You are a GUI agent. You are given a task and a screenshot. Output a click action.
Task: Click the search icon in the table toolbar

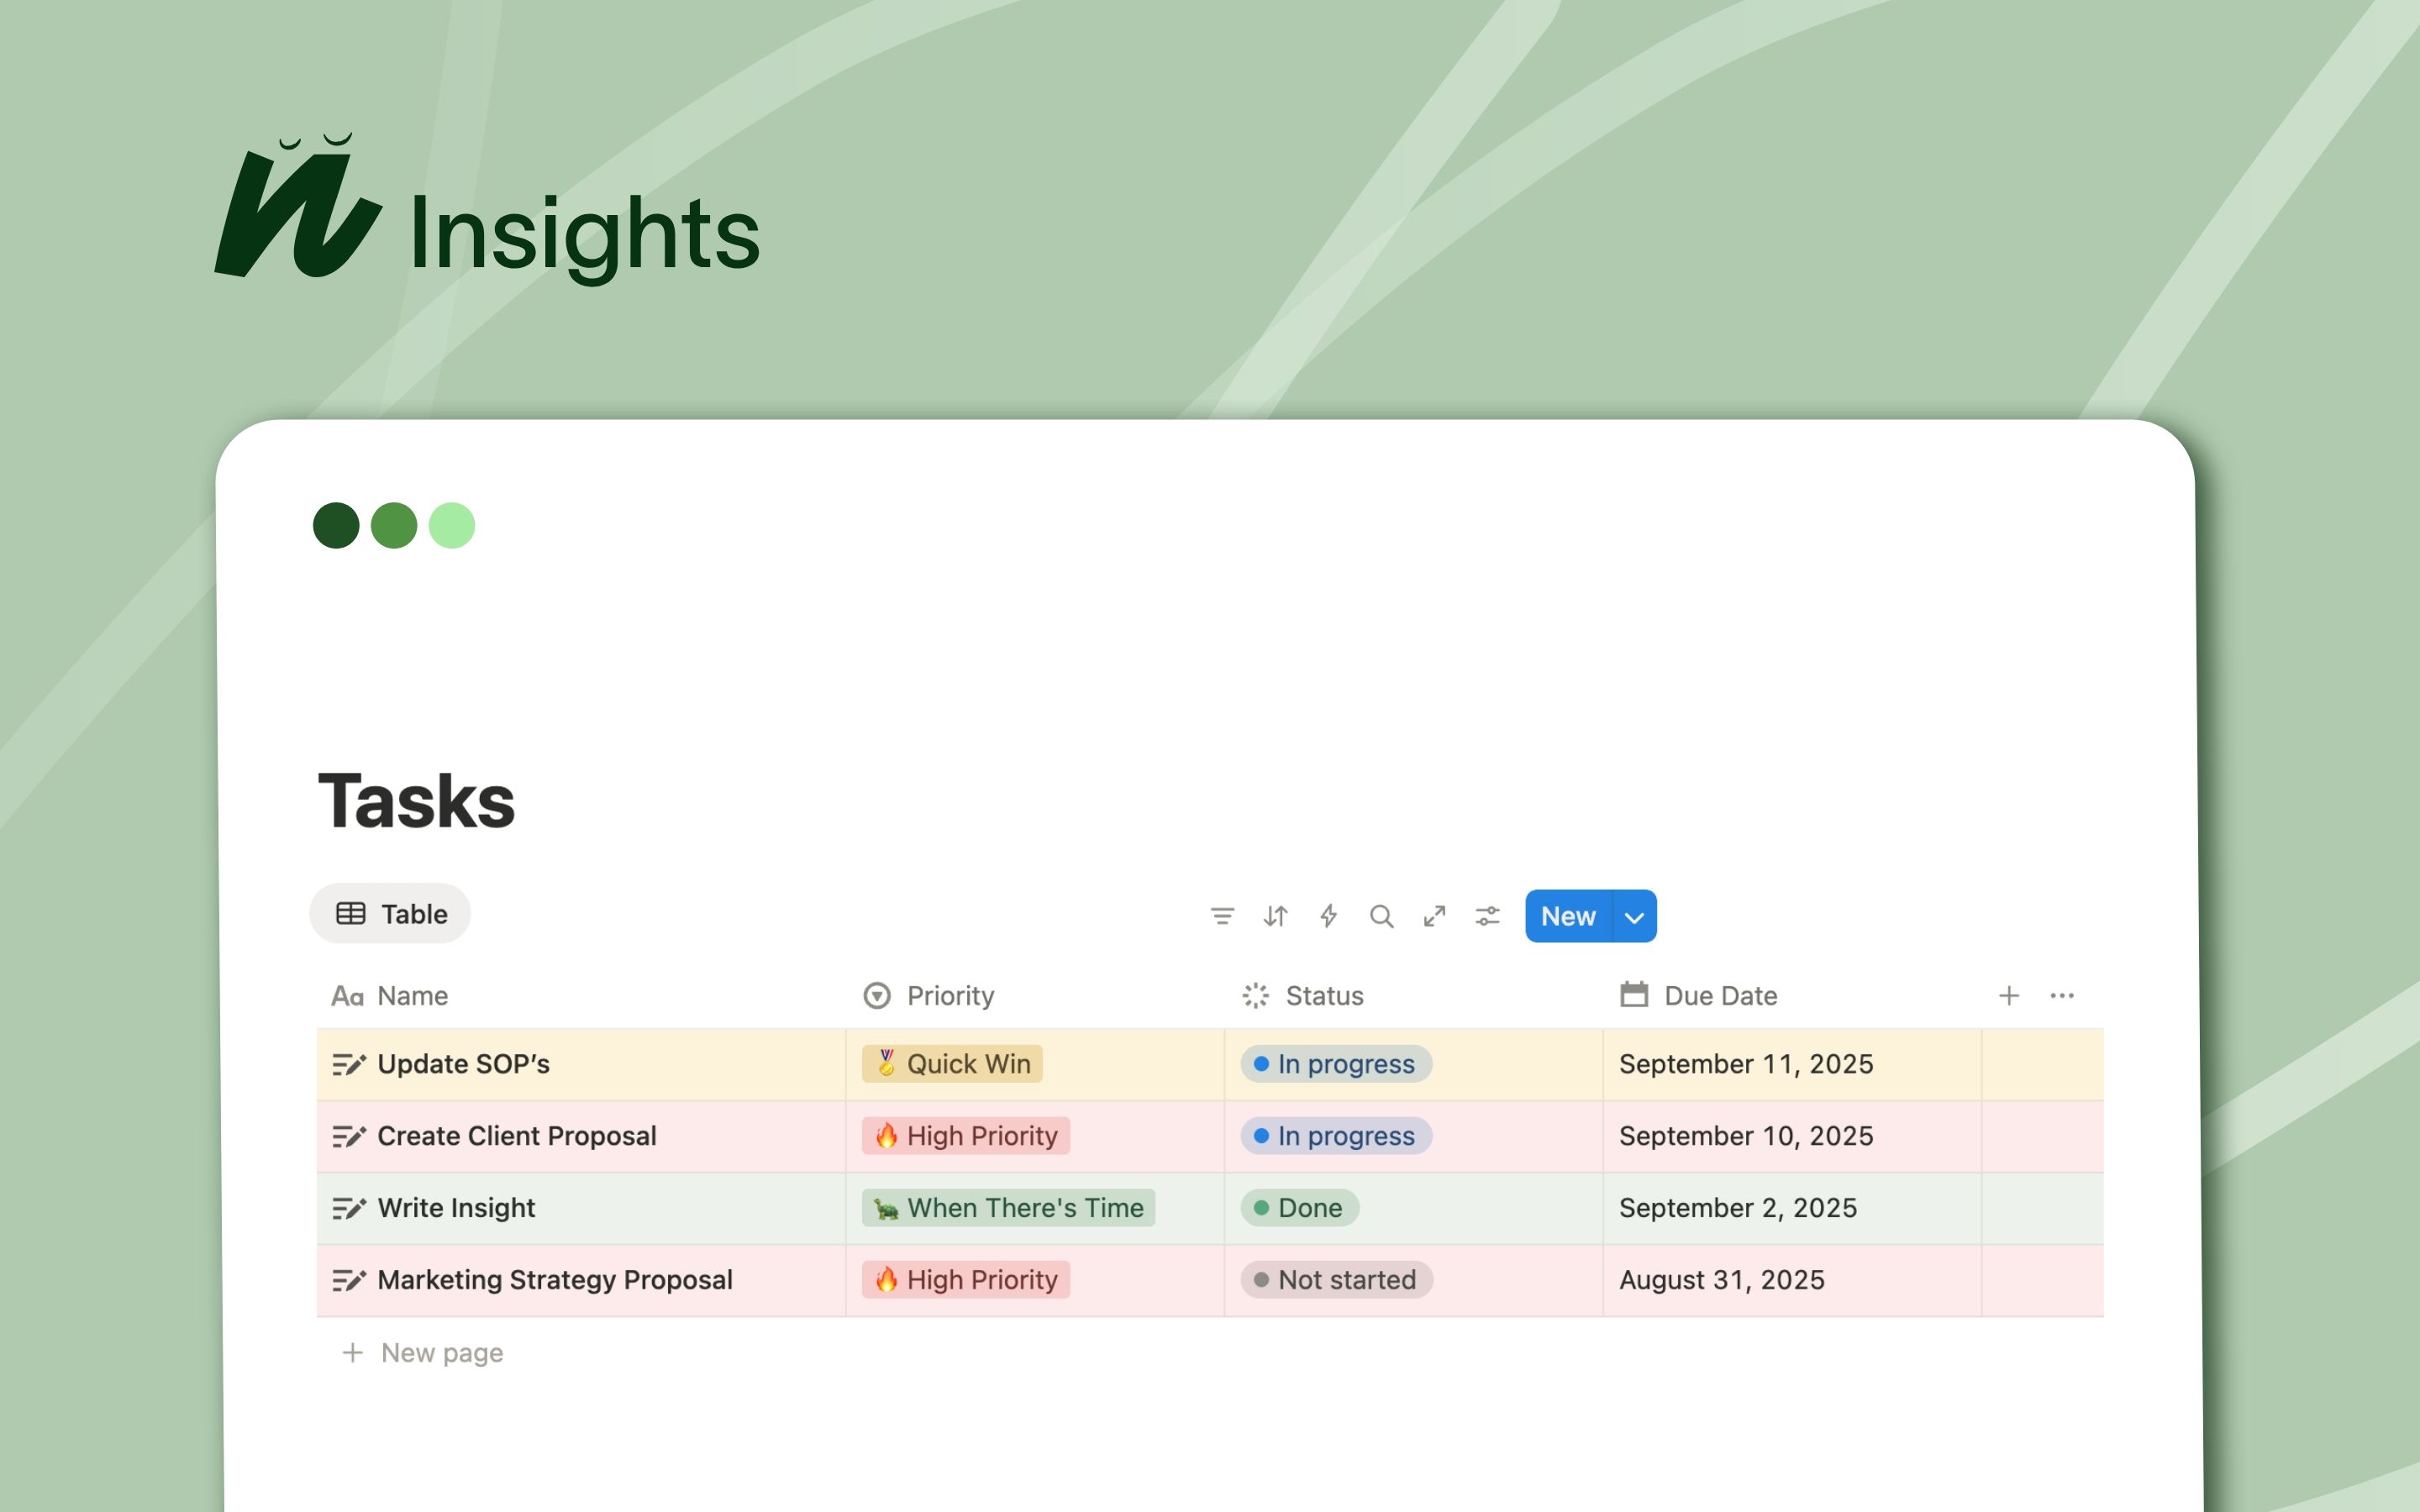[x=1382, y=916]
